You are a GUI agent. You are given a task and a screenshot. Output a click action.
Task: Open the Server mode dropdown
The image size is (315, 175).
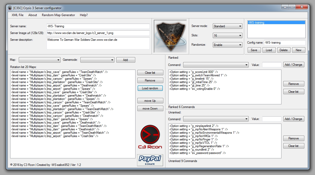pos(227,26)
